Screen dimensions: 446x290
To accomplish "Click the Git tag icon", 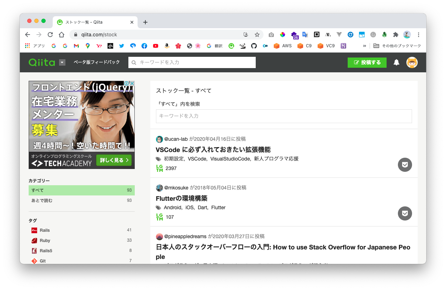I will click(35, 261).
